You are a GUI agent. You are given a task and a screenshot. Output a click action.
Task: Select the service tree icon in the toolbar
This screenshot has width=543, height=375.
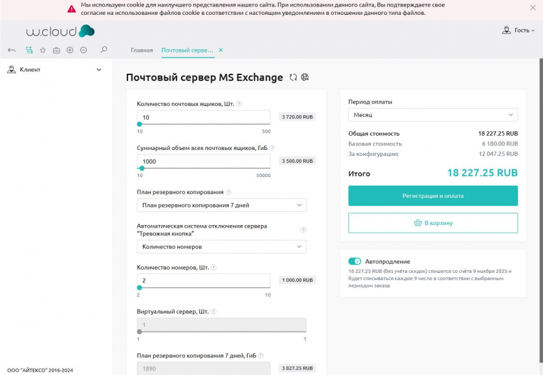click(x=30, y=50)
